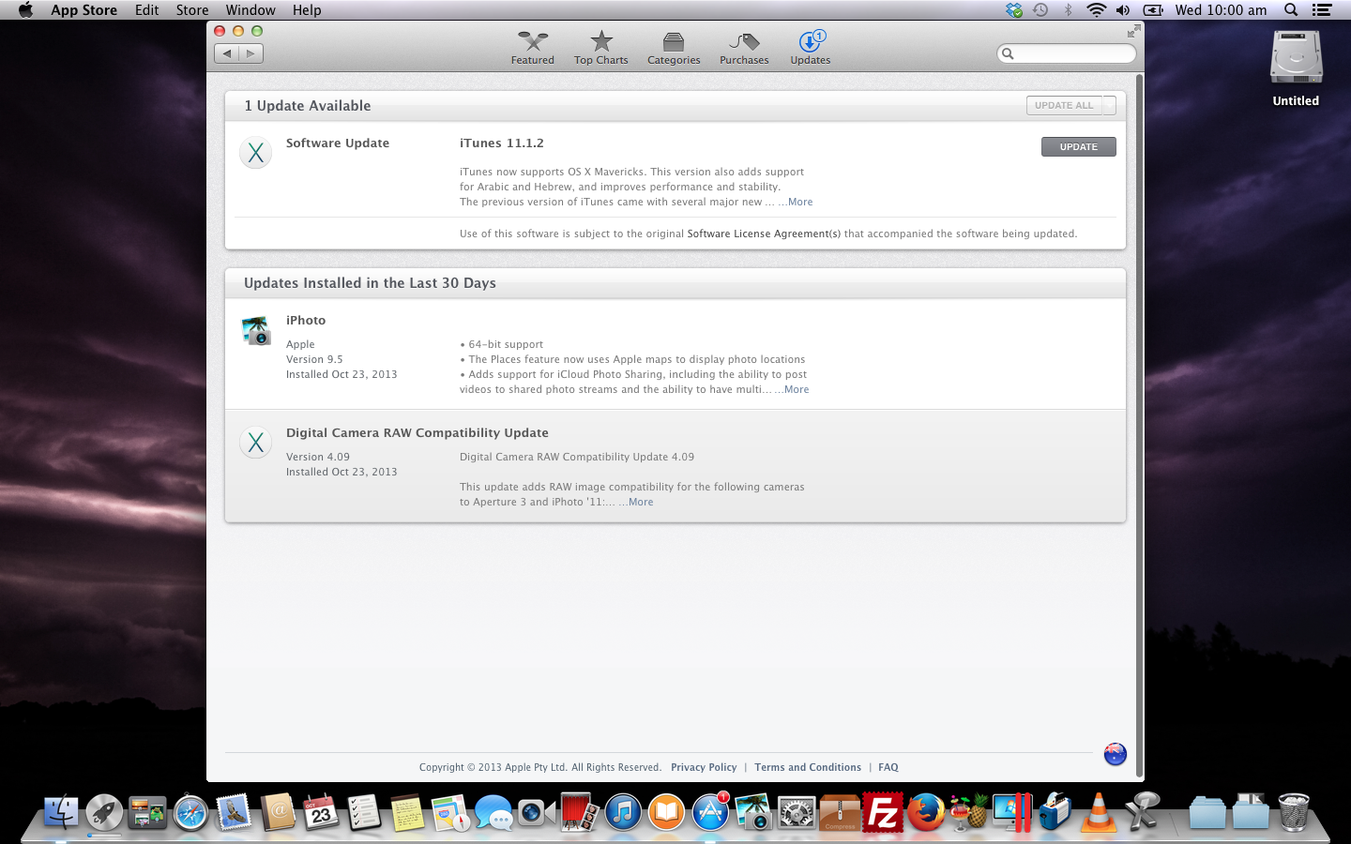Update iTunes 11.1.2 with the Update button
Screen dimensions: 1351x844
[1078, 147]
